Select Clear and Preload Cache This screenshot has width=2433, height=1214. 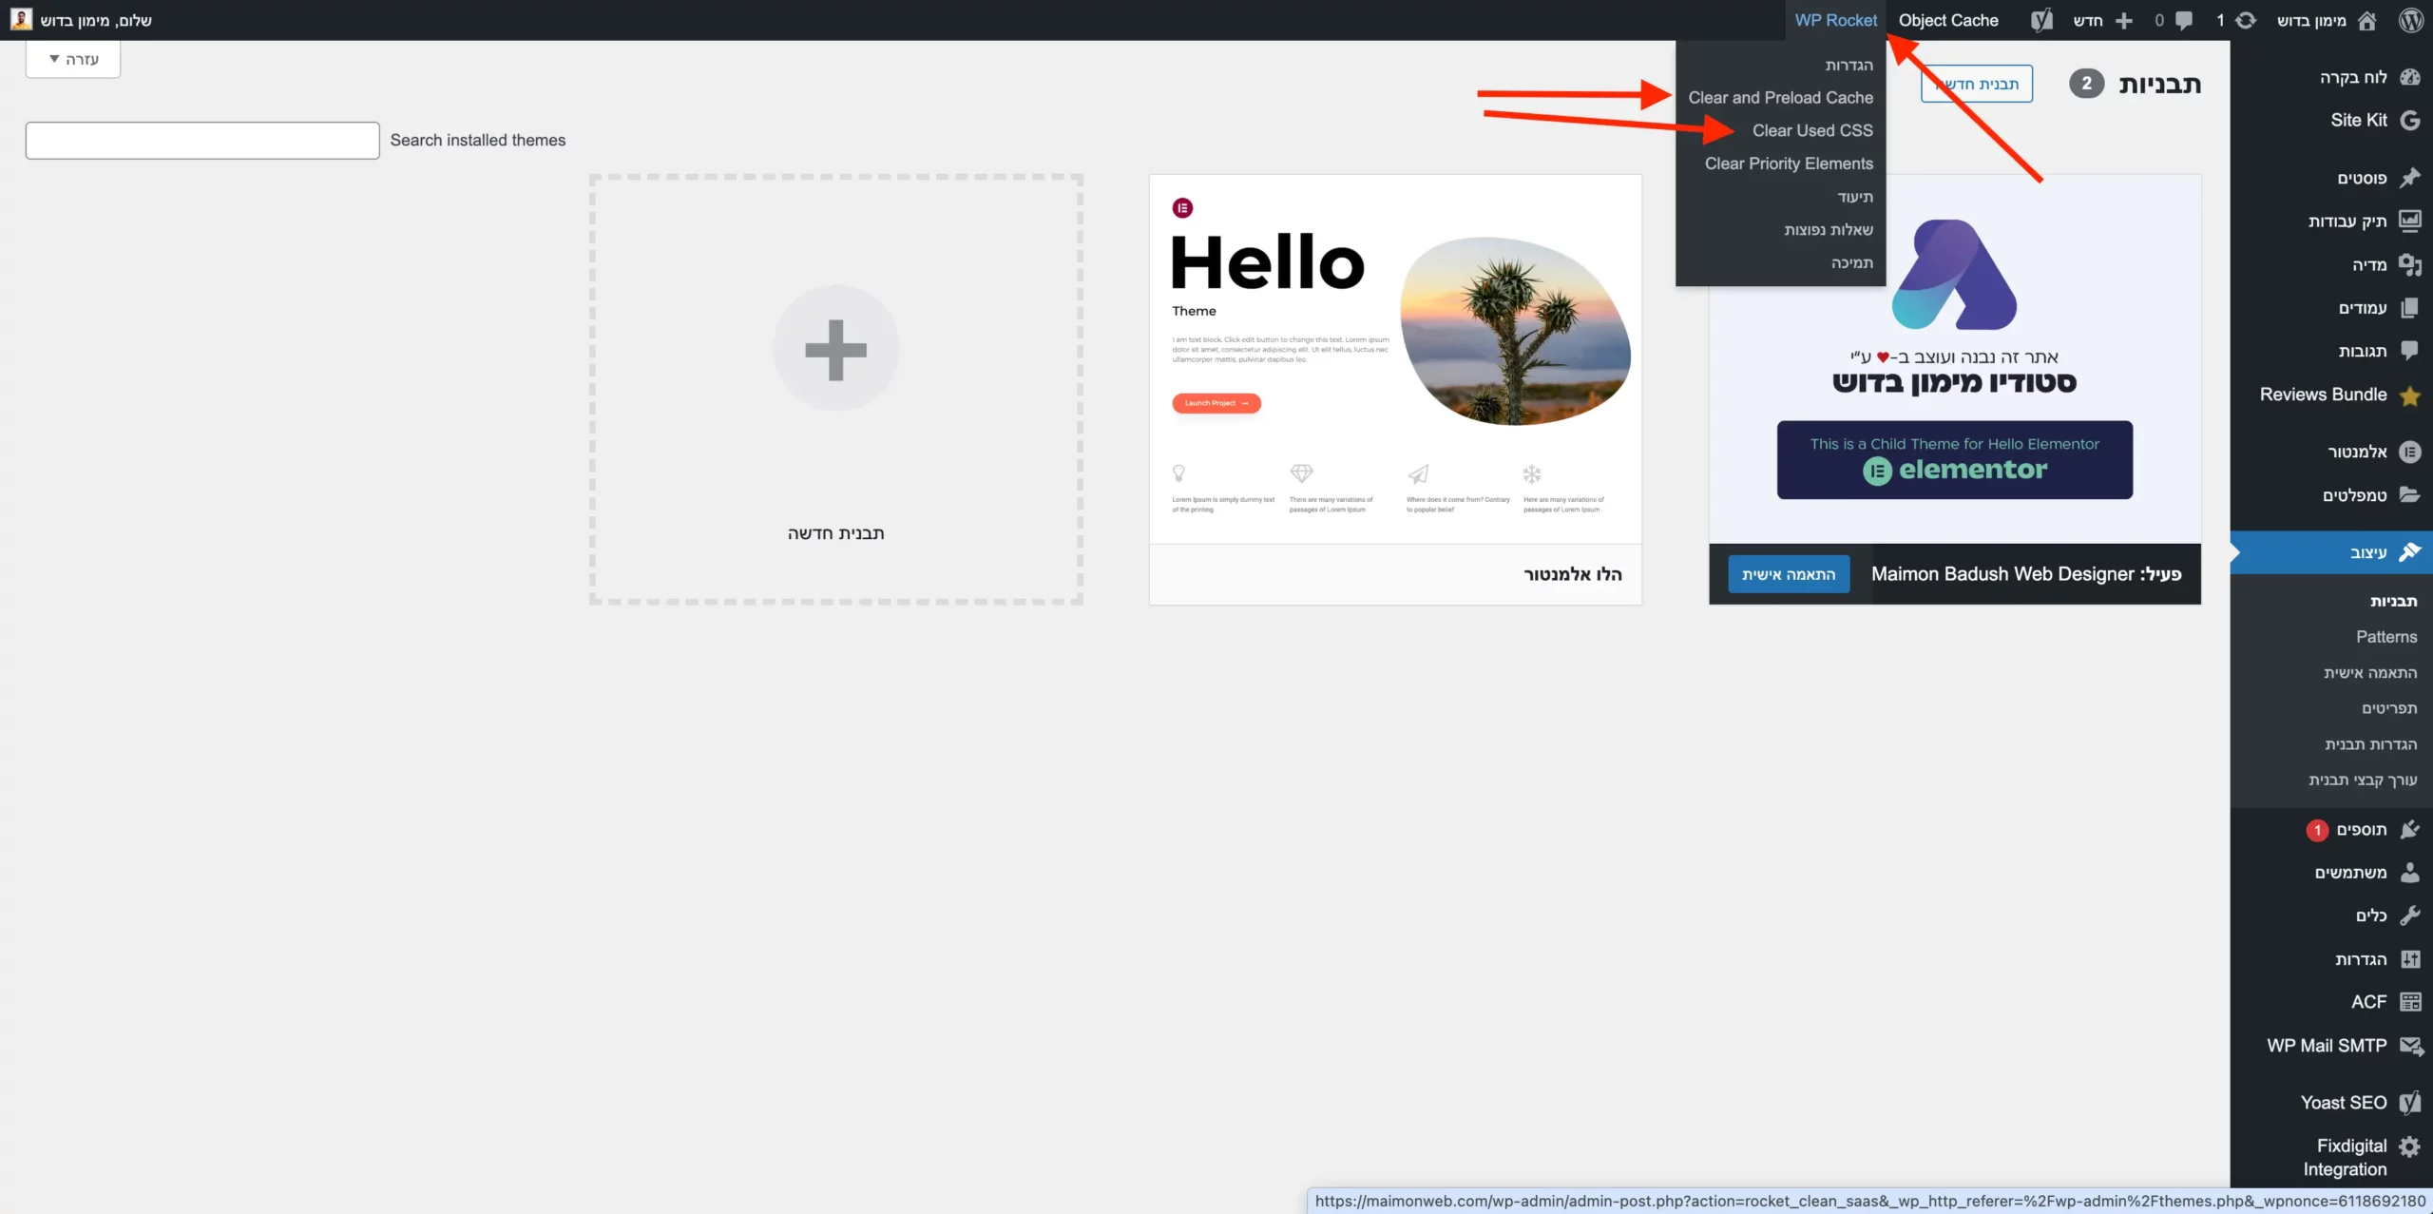pyautogui.click(x=1780, y=98)
